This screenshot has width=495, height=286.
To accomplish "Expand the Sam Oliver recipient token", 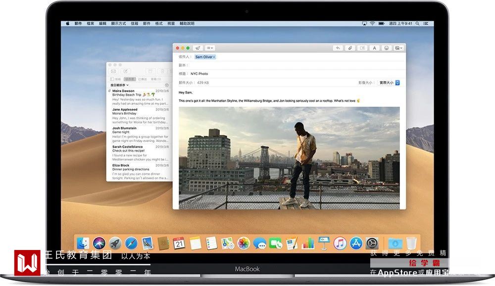I will click(x=205, y=57).
